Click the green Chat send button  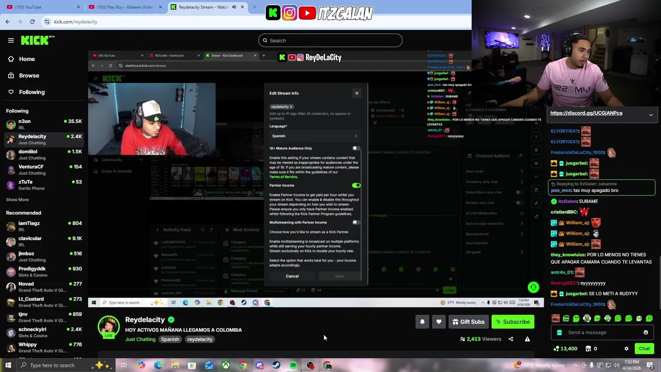(x=644, y=349)
